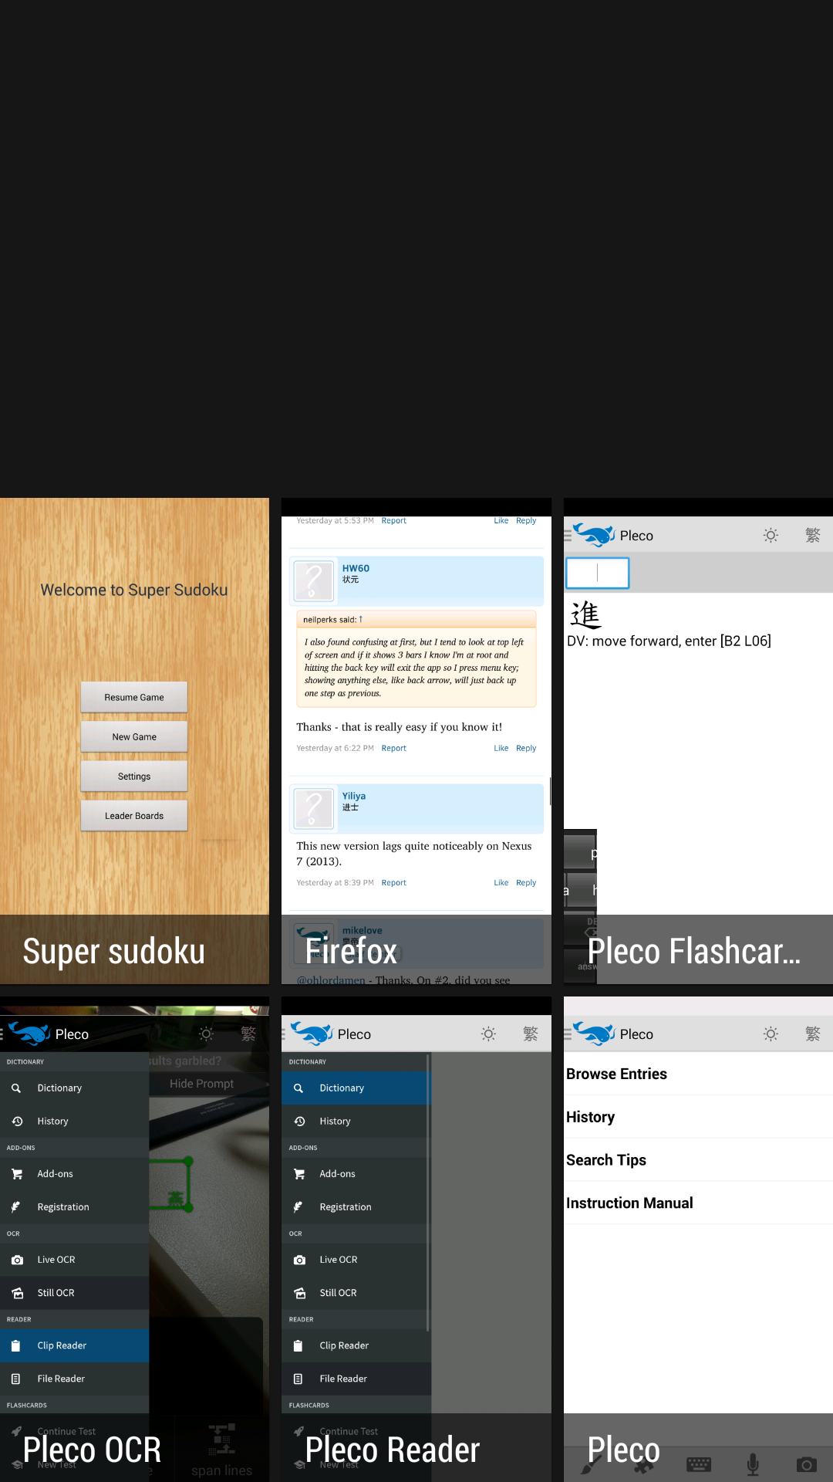This screenshot has width=833, height=1482.
Task: Tap brightness icon in Pleco OCR card
Action: point(206,1034)
